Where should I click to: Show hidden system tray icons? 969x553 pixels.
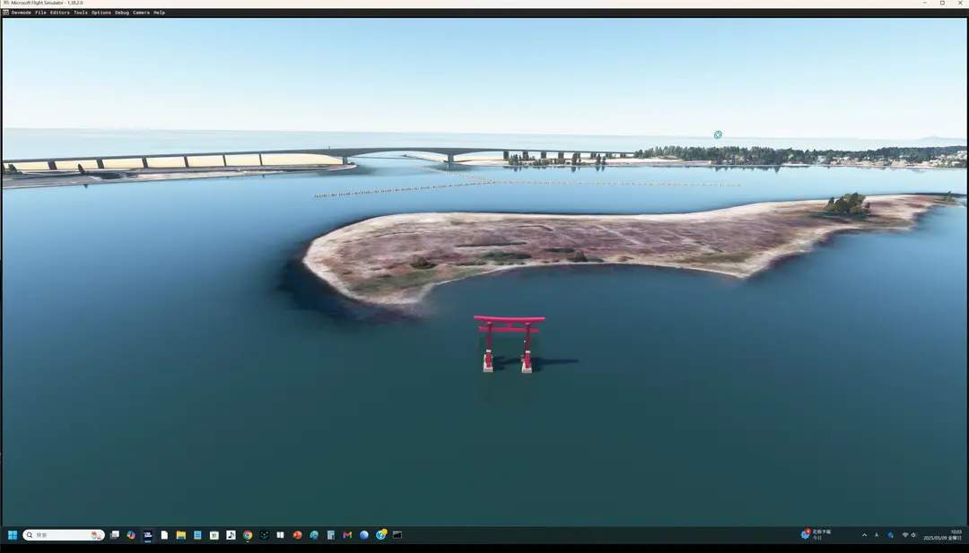click(864, 535)
